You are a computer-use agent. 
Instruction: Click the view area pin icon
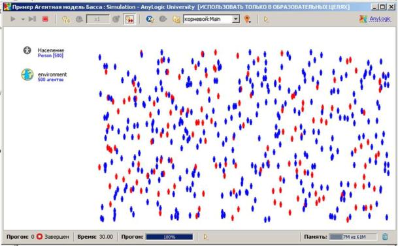click(247, 19)
